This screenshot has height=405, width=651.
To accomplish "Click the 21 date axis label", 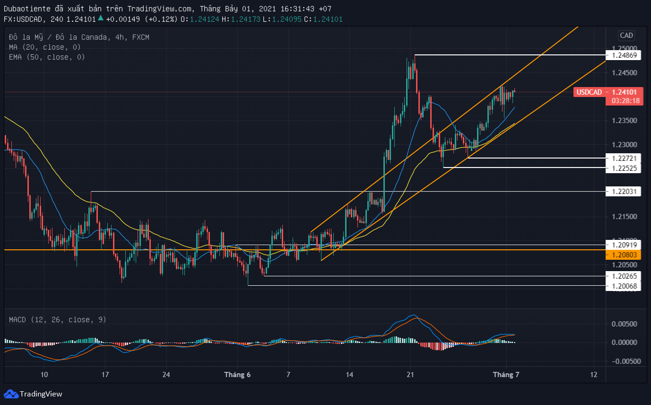I will (x=410, y=375).
